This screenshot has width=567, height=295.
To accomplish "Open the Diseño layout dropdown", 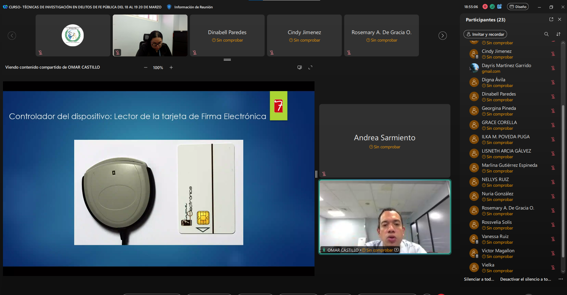I will point(518,7).
